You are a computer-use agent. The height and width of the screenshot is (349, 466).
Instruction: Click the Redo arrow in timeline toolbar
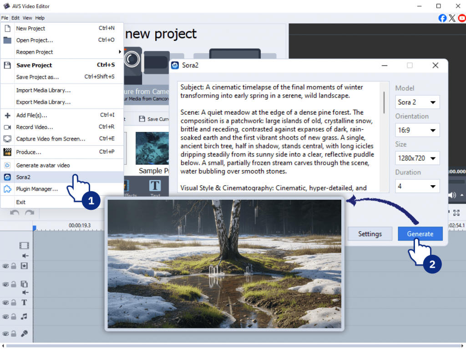[x=30, y=212]
